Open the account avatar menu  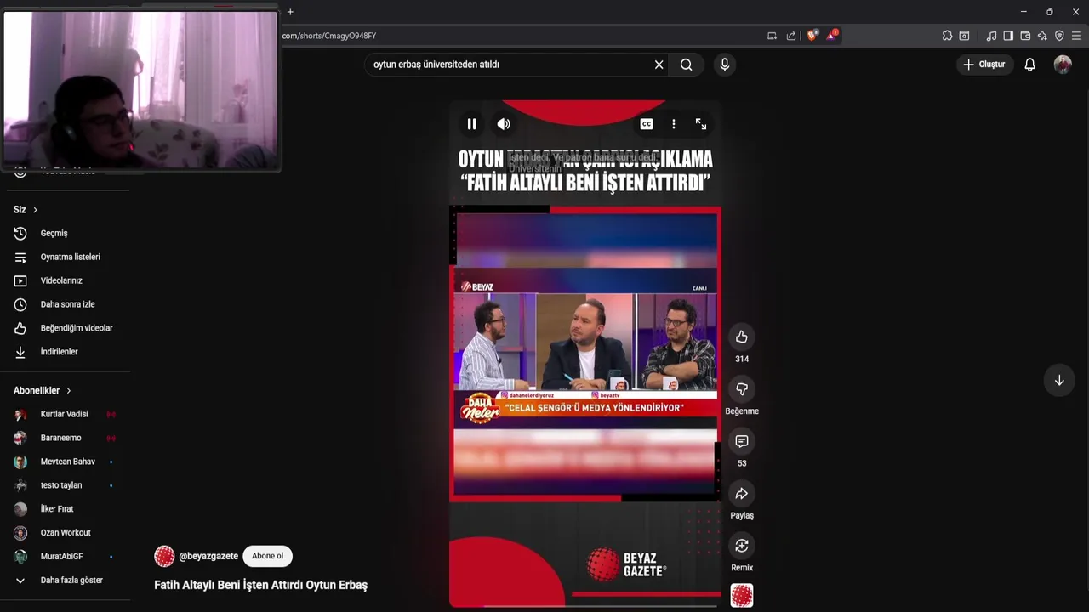[x=1063, y=65]
